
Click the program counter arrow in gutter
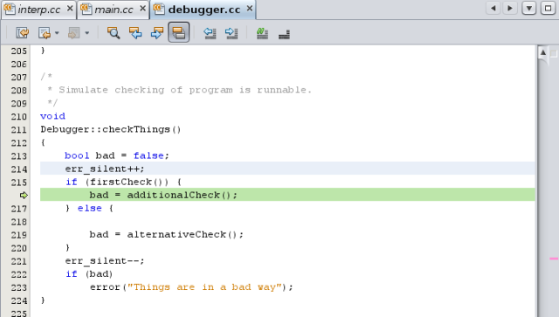(24, 195)
